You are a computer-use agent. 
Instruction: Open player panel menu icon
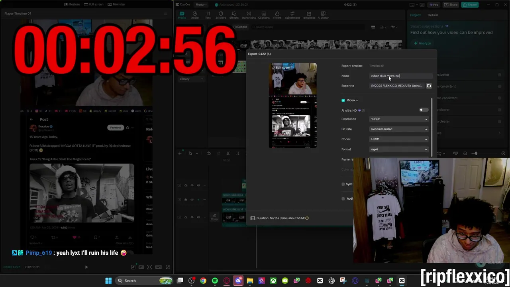(x=166, y=14)
